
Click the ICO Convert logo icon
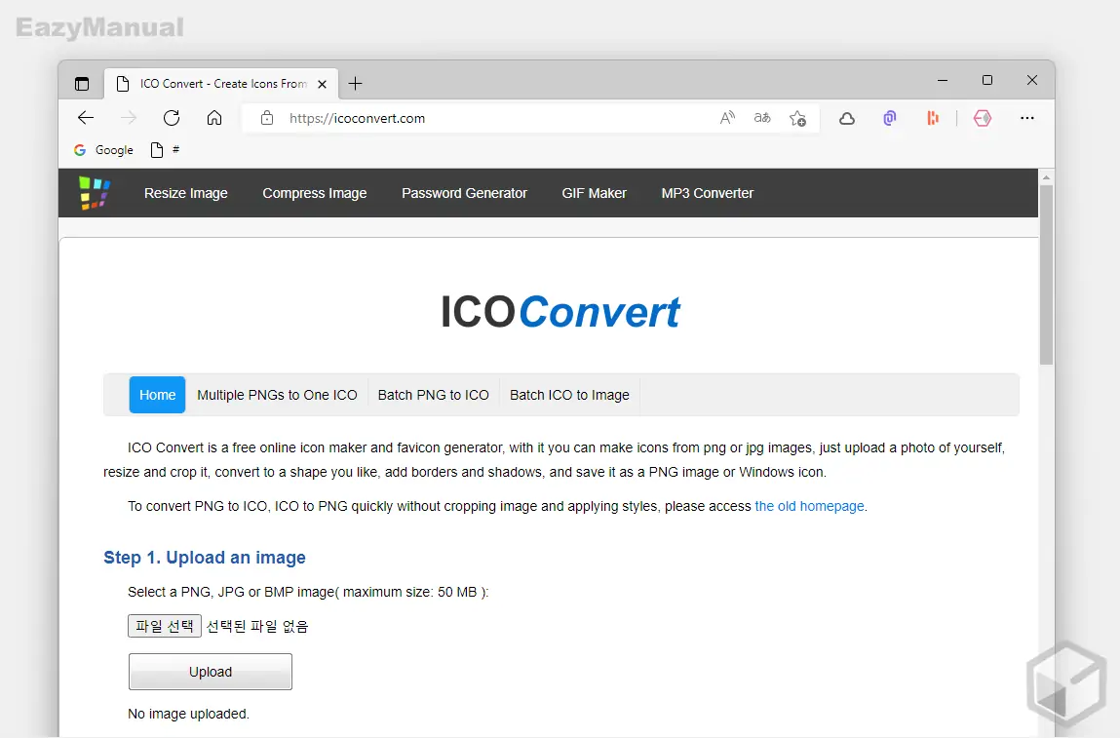coord(93,192)
